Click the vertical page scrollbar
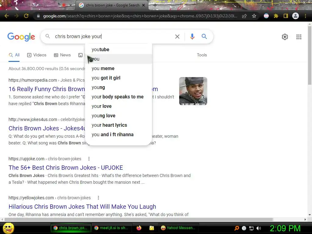 310,55
